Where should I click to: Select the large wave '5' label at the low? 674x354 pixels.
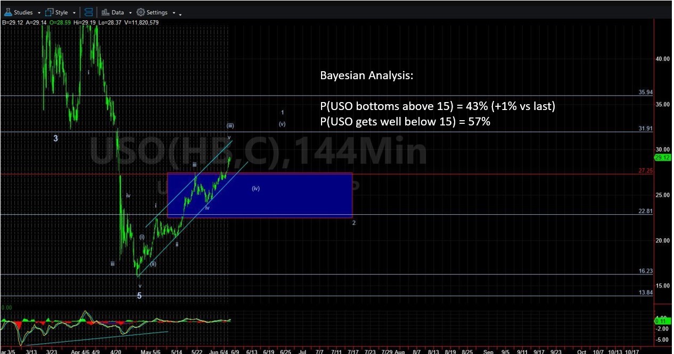click(x=139, y=296)
